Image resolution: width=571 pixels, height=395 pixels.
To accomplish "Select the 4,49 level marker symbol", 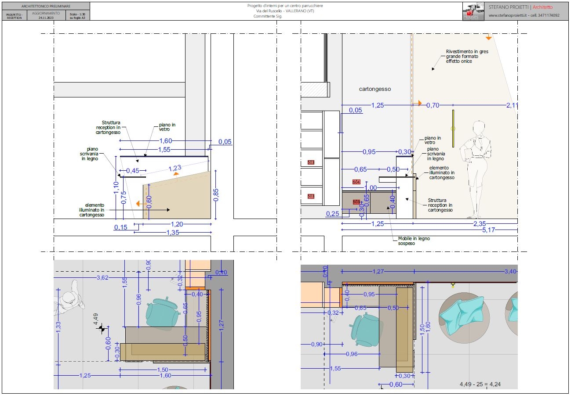I will (x=101, y=327).
